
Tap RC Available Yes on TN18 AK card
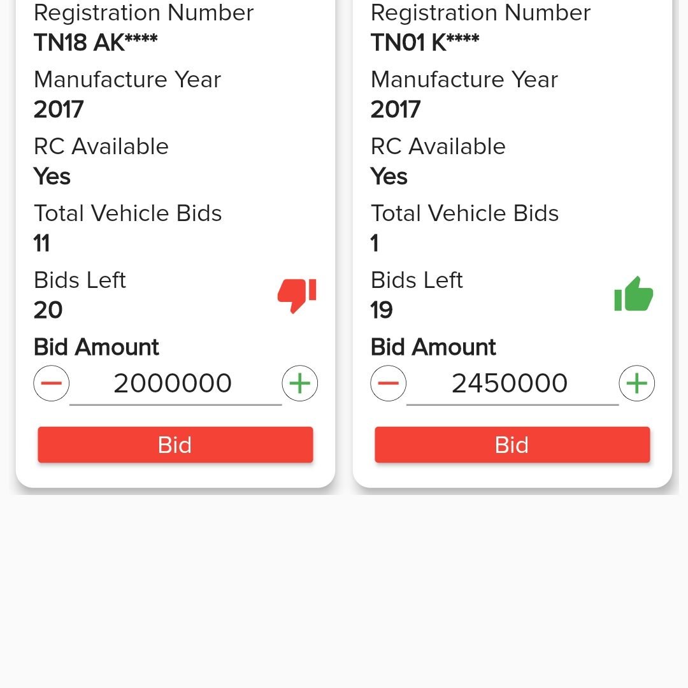[52, 176]
